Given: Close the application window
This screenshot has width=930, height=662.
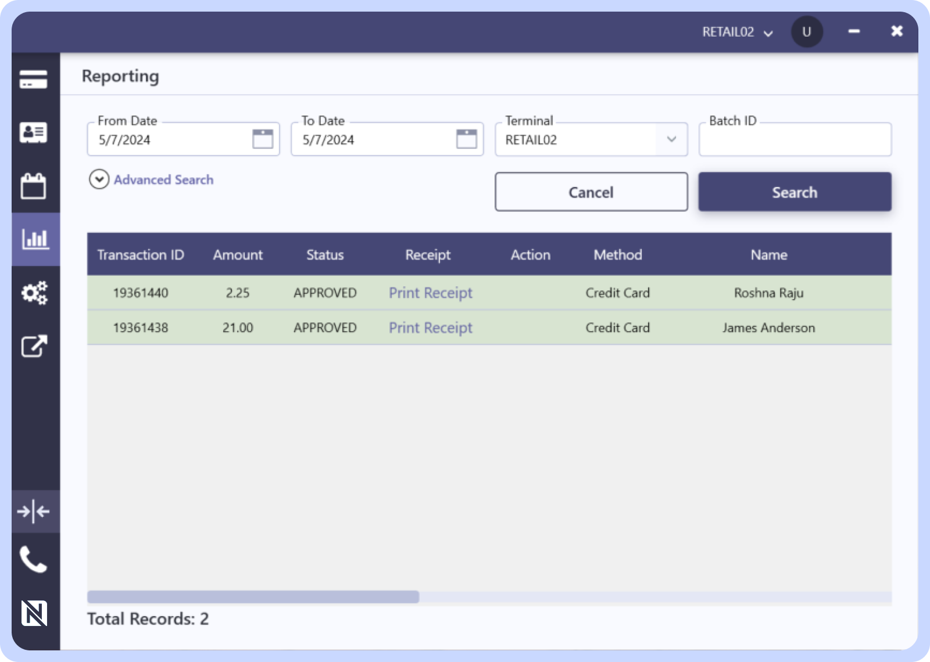Looking at the screenshot, I should click(x=897, y=31).
